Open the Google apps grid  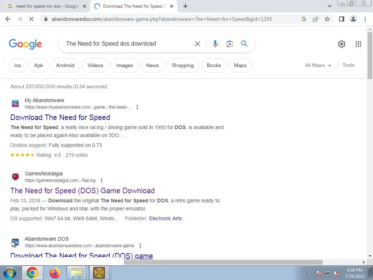pos(358,44)
